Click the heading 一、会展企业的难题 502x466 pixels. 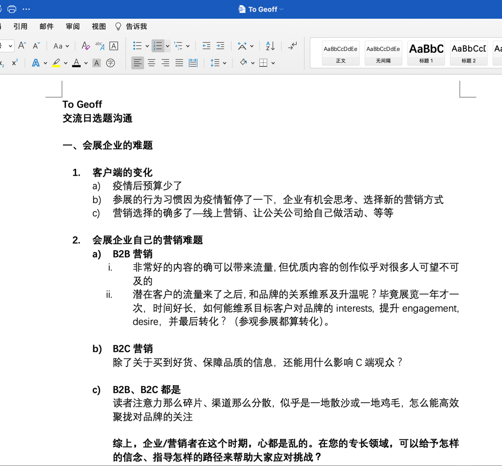pos(108,146)
